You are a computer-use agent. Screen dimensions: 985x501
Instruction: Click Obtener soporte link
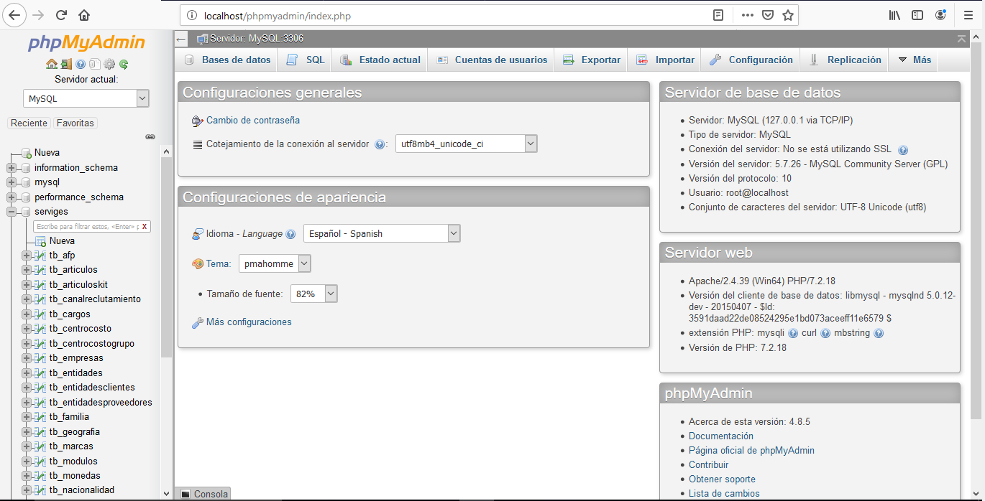pos(722,479)
